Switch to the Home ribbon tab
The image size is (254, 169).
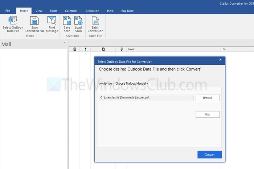(x=24, y=11)
